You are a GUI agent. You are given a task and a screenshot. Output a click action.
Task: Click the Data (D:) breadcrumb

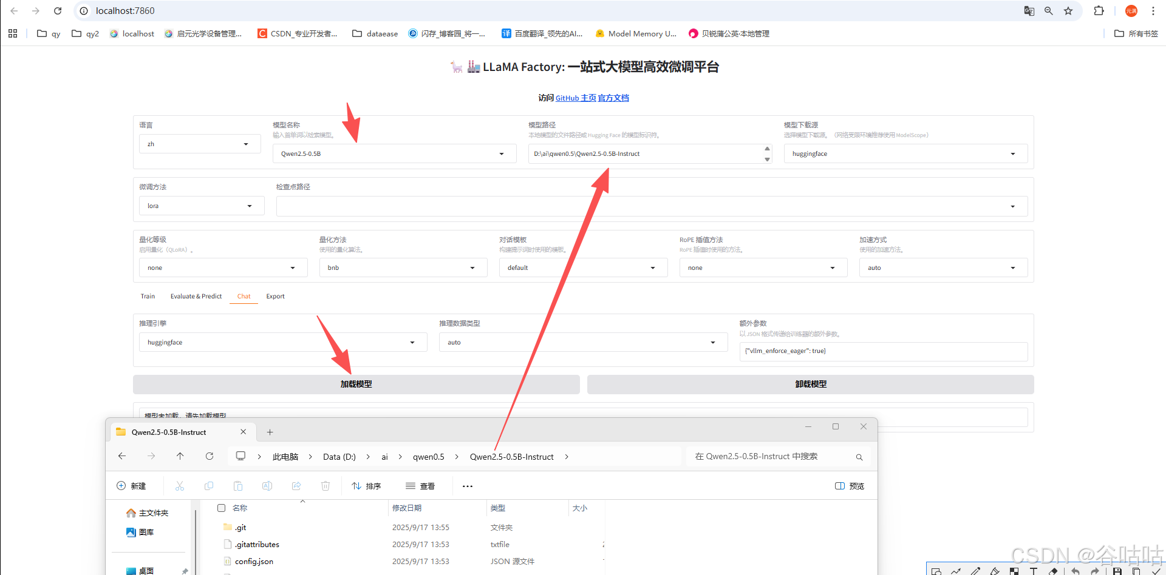[339, 457]
